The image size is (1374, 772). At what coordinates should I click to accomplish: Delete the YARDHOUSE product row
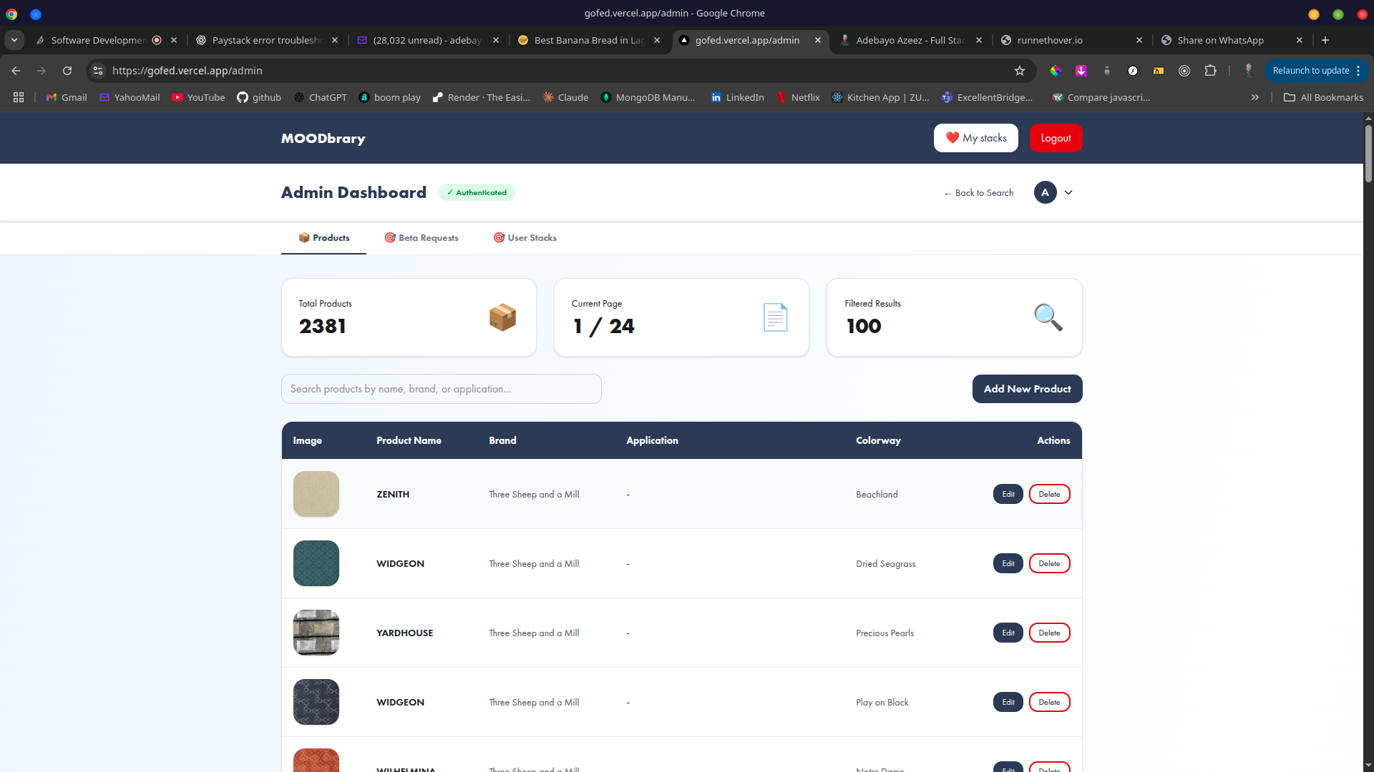click(1049, 633)
